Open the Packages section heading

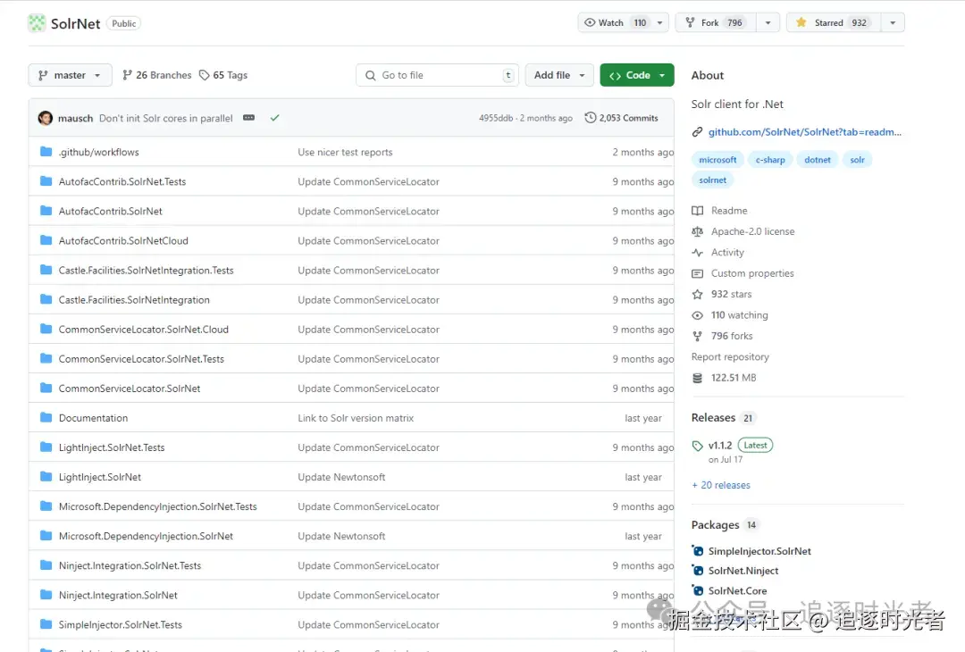(715, 524)
